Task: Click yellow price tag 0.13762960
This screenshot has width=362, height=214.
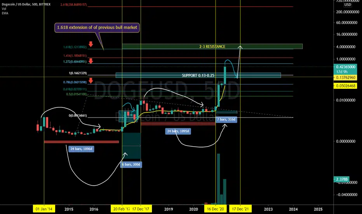Action: [345, 77]
